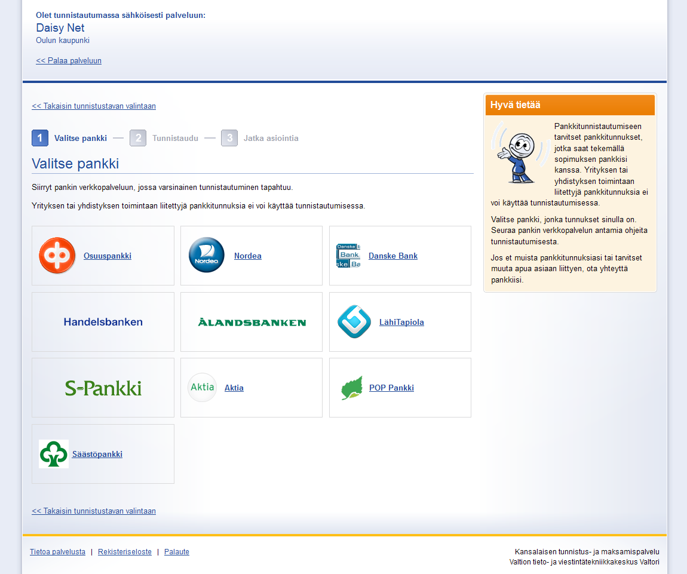
Task: Go back via '<< Palaa palveluun' link
Action: pyautogui.click(x=69, y=60)
